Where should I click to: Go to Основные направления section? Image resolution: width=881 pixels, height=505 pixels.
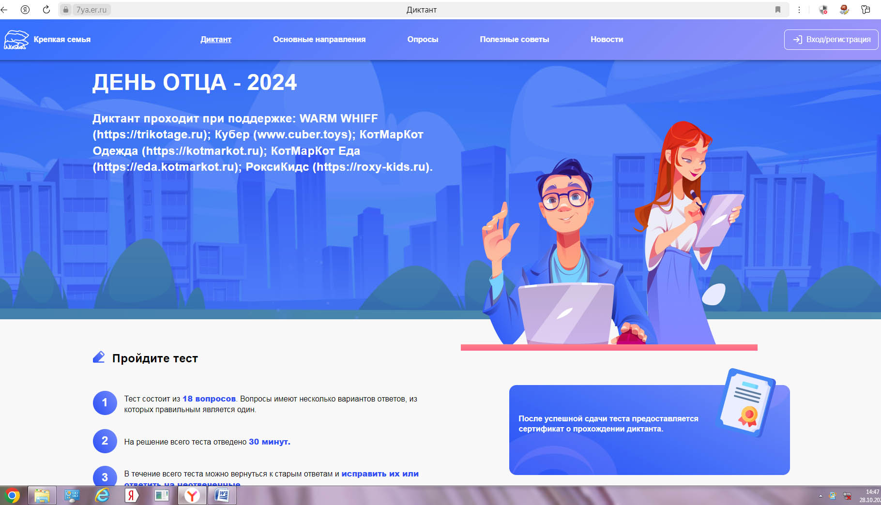(319, 40)
